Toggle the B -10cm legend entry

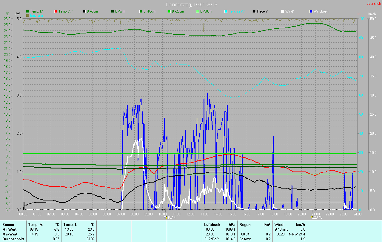tap(148, 11)
